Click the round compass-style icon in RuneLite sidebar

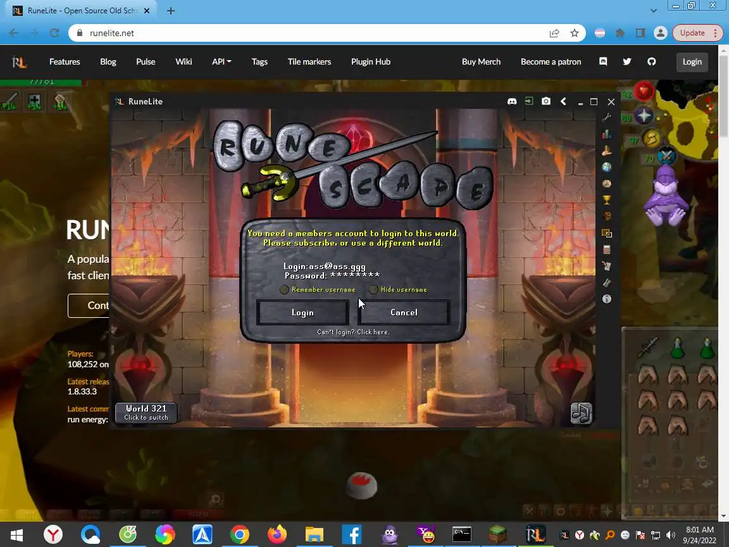(606, 184)
